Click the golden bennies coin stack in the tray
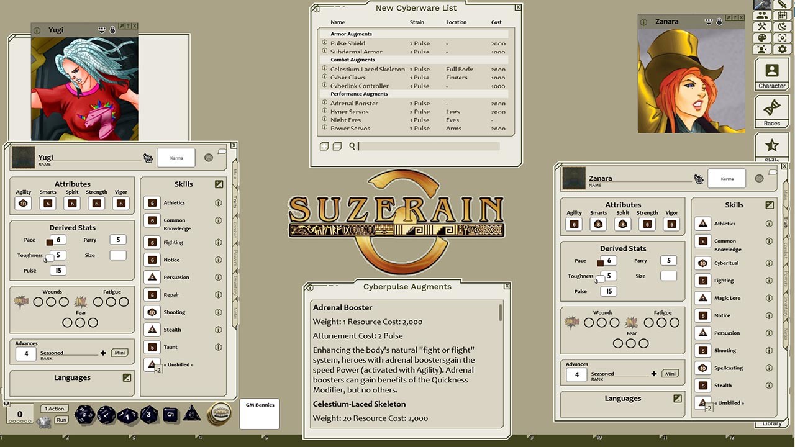 220,415
